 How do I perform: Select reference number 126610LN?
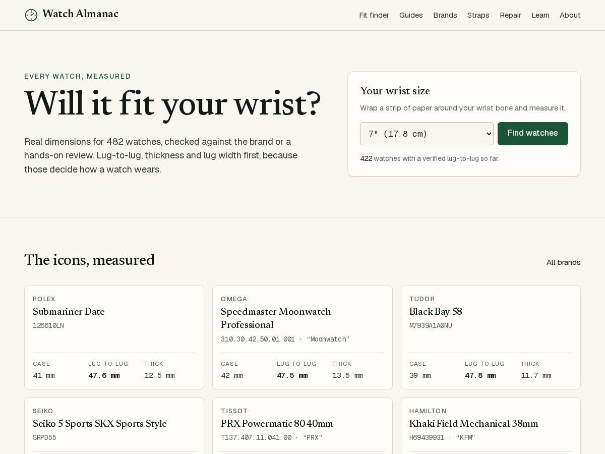48,326
